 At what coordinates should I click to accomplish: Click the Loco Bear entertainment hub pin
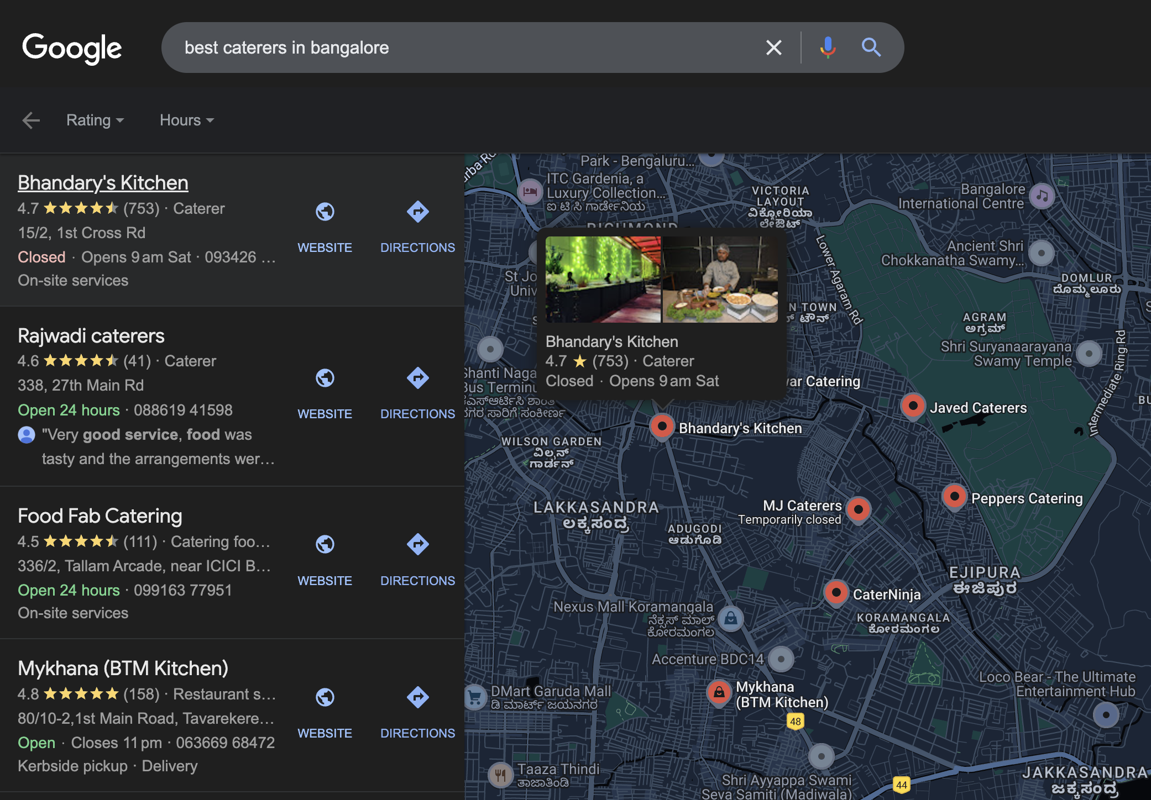[1106, 715]
